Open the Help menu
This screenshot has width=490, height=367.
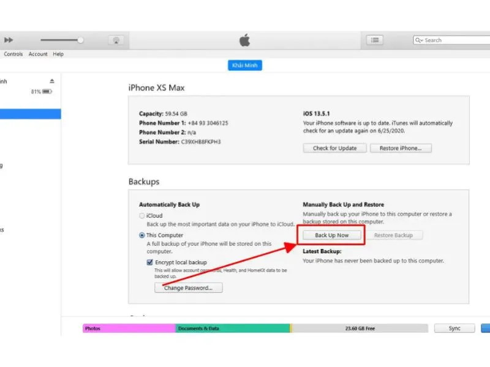[x=58, y=54]
